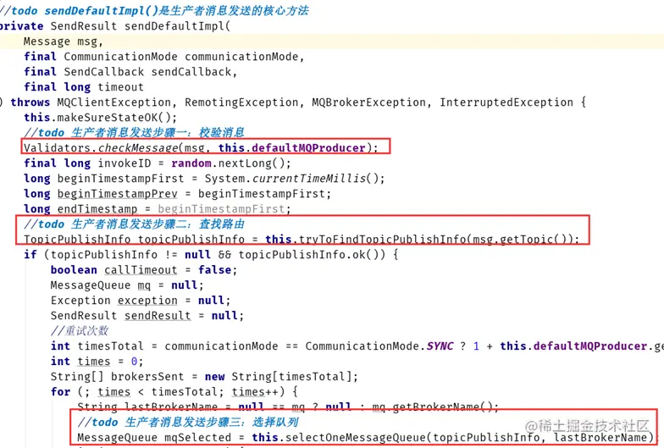
Task: Click the timesTotal variable declaration
Action: (x=110, y=346)
